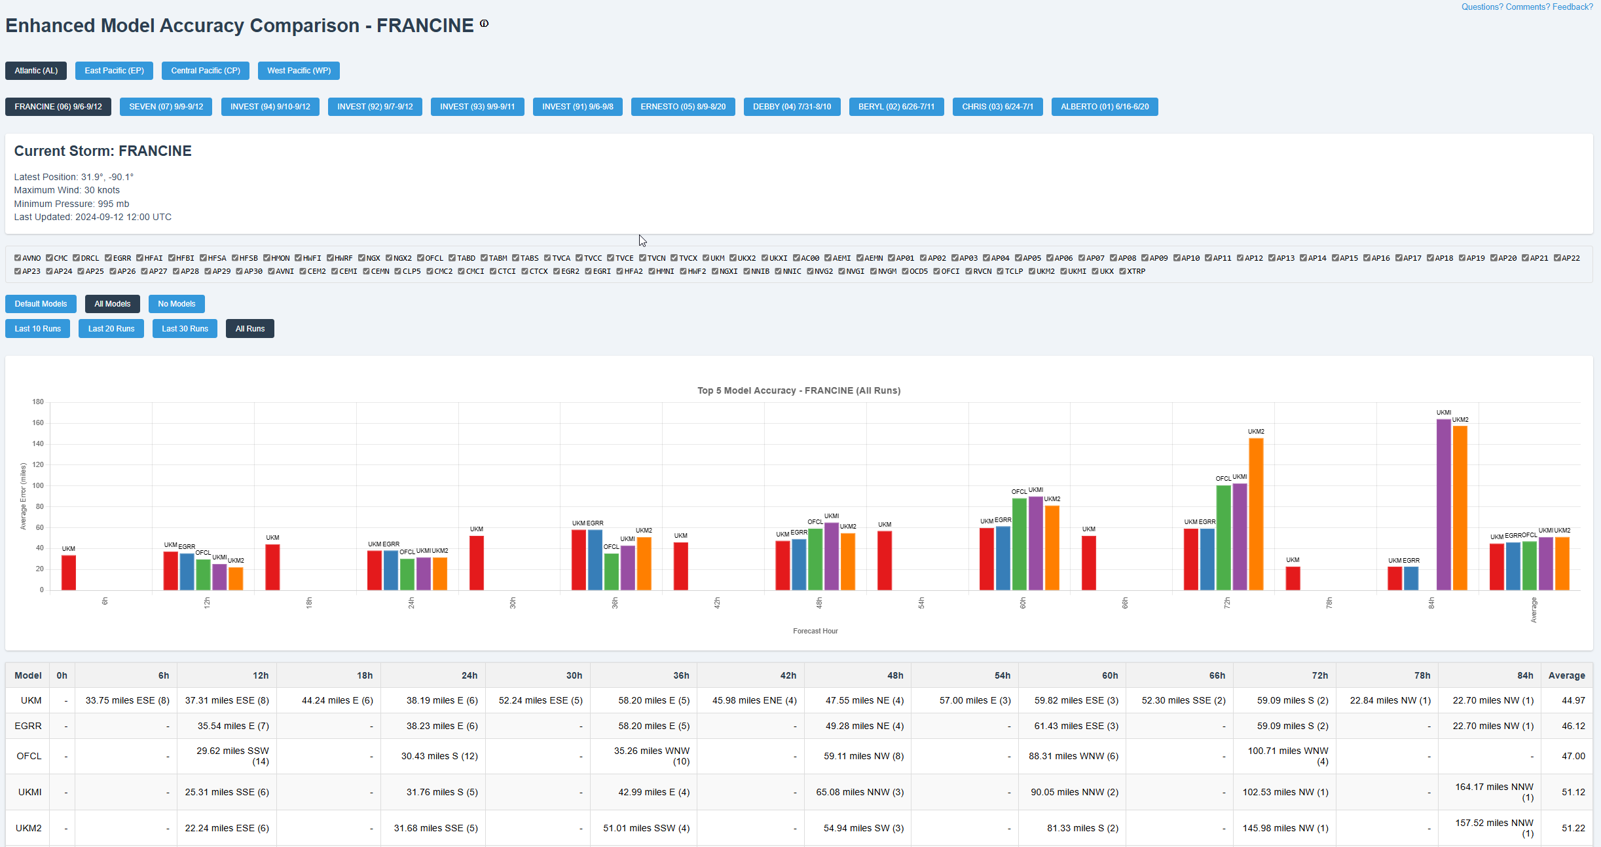The width and height of the screenshot is (1601, 847).
Task: Toggle the OFCL model checkbox
Action: click(420, 258)
